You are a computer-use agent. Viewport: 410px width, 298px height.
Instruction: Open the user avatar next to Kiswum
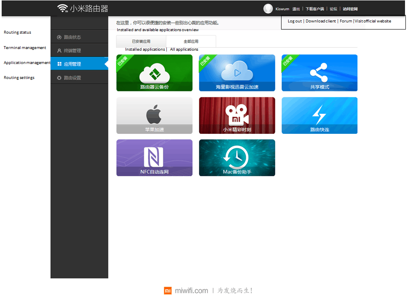pyautogui.click(x=268, y=9)
